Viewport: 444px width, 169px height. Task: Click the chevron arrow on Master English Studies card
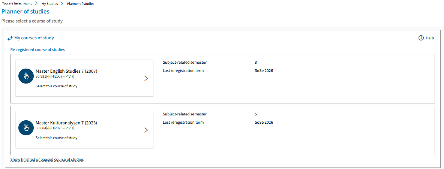[146, 78]
